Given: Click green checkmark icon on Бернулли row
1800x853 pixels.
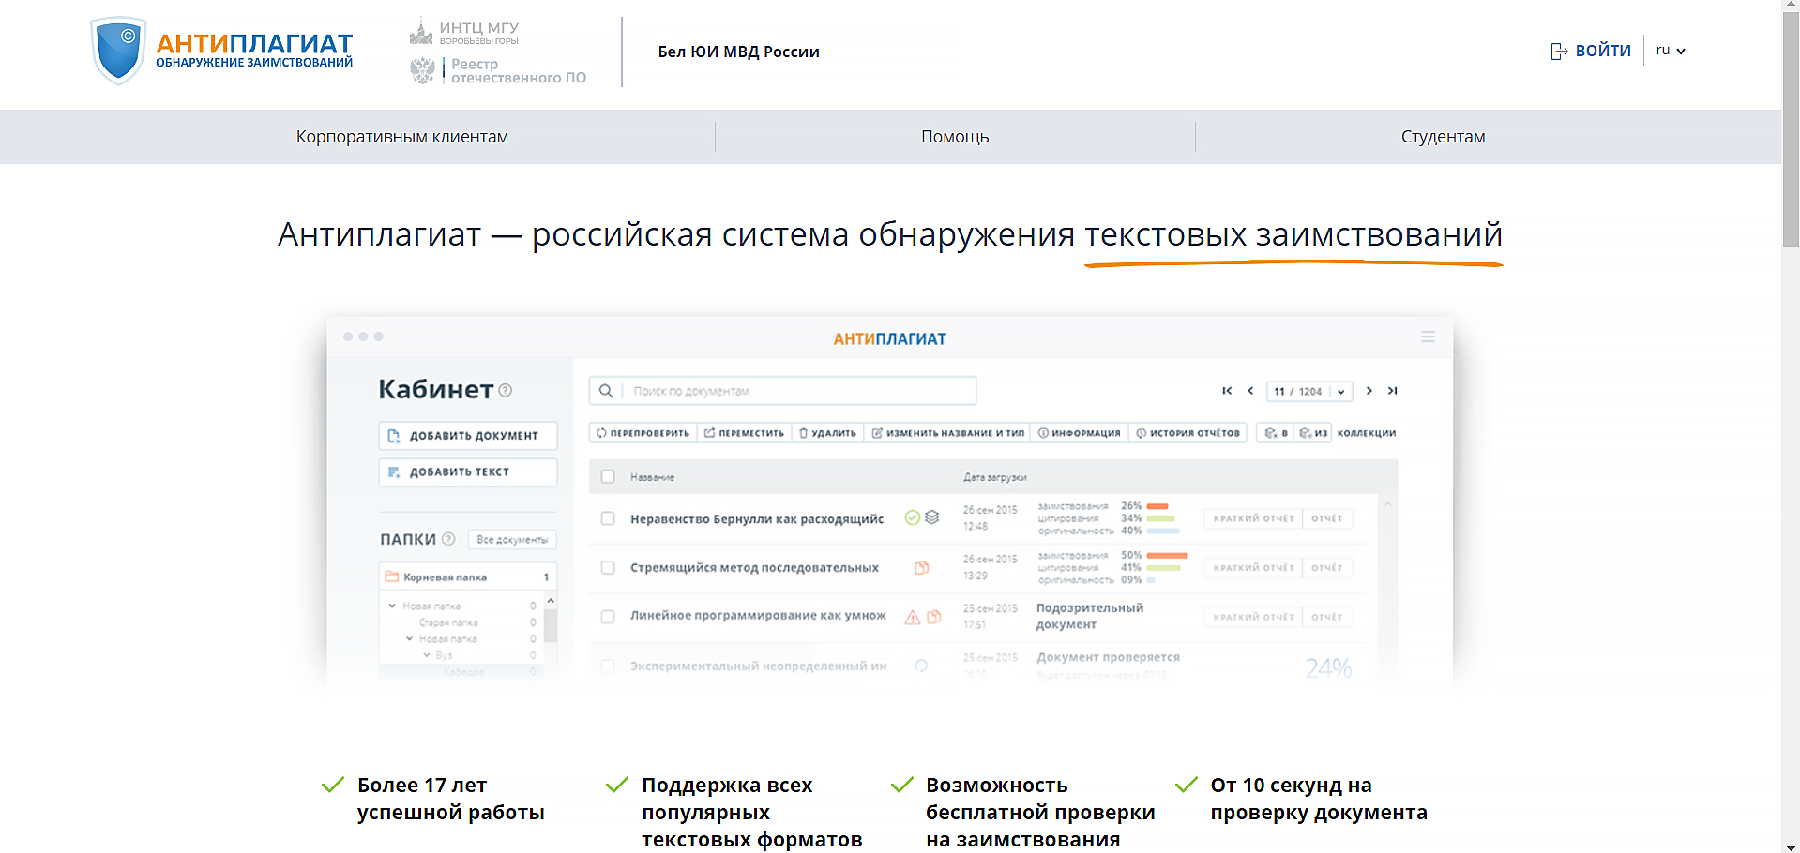Looking at the screenshot, I should click(912, 517).
